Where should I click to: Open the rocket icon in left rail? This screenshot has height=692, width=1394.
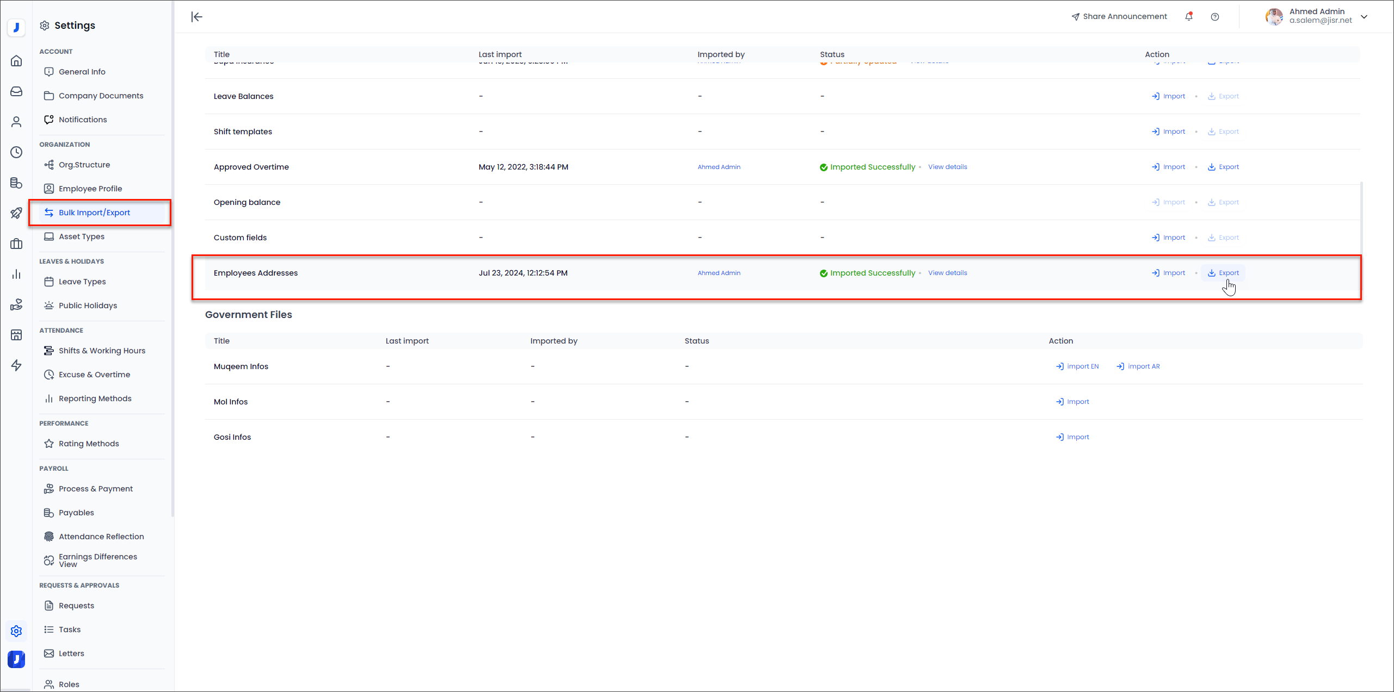(x=16, y=213)
